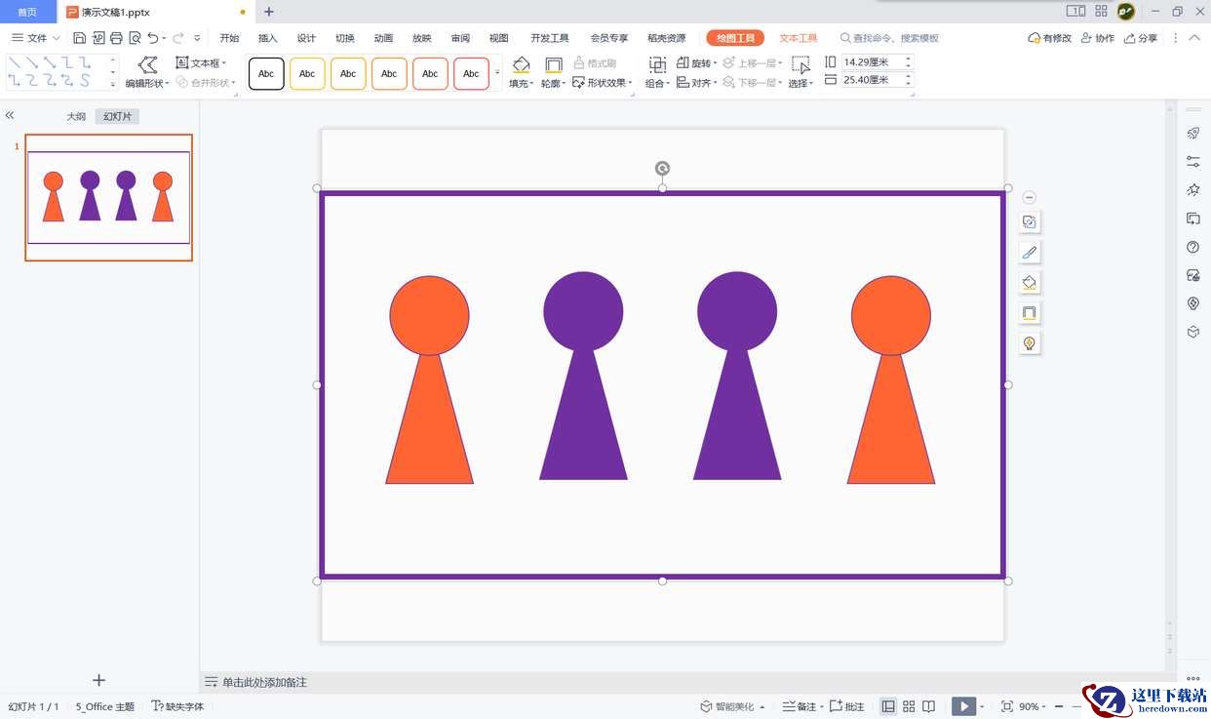
Task: Click the Edit Shape (编辑形状) icon
Action: [147, 64]
